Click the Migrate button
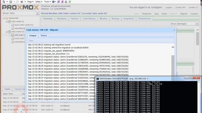The height and width of the screenshot is (113, 202). [x=184, y=14]
